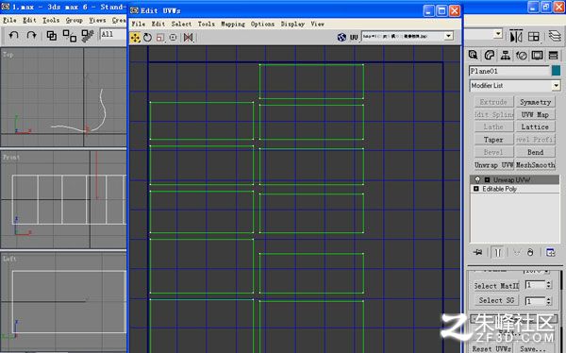The height and width of the screenshot is (353, 566).
Task: Open the Tools menu in Edit UVWs
Action: (206, 24)
